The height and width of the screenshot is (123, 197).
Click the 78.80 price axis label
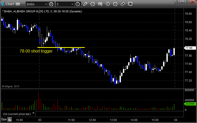point(188,14)
